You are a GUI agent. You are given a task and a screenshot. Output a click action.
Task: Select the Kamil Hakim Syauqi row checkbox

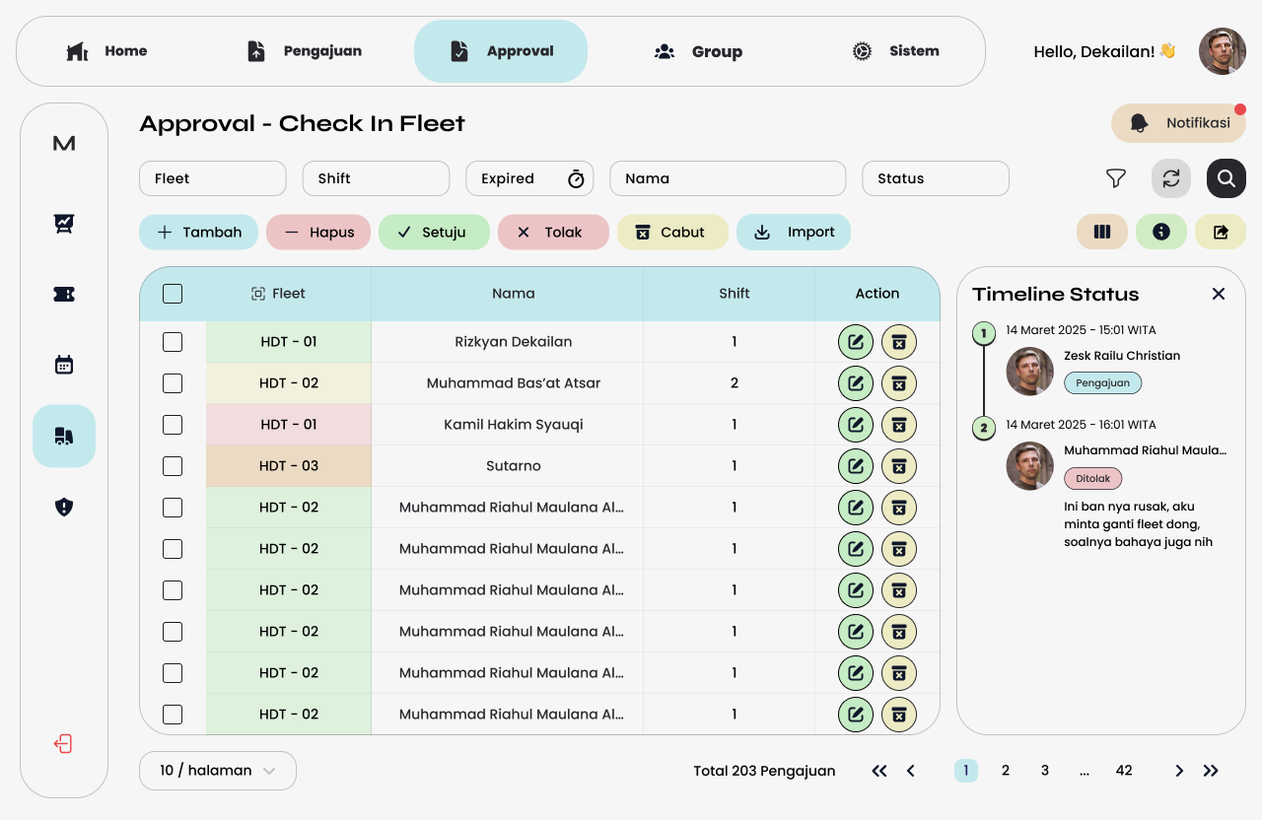(173, 425)
